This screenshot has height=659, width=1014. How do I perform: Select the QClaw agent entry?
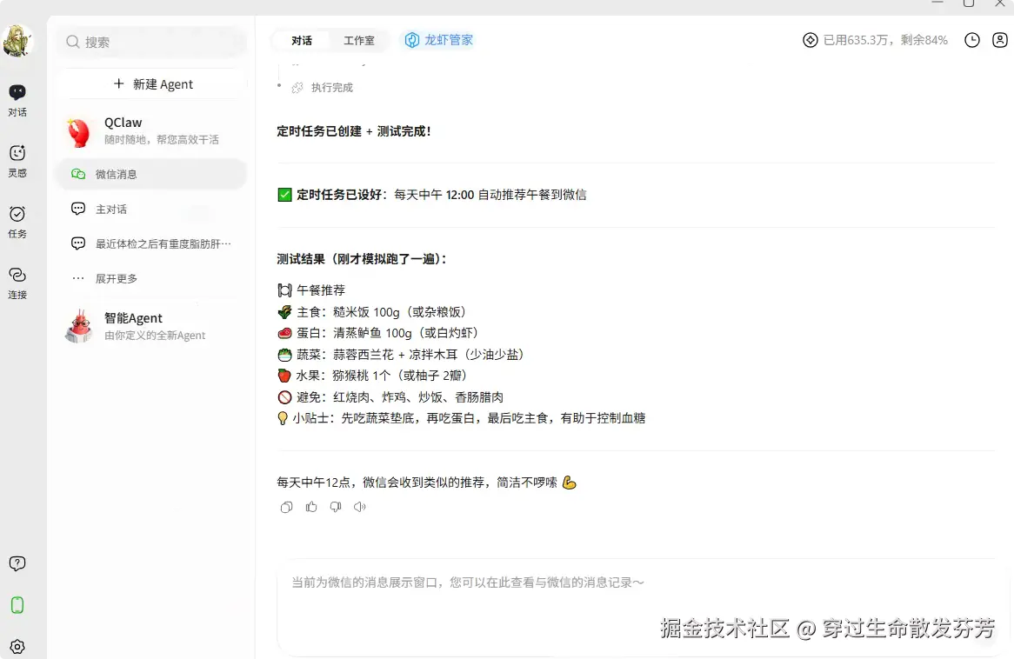click(x=152, y=131)
